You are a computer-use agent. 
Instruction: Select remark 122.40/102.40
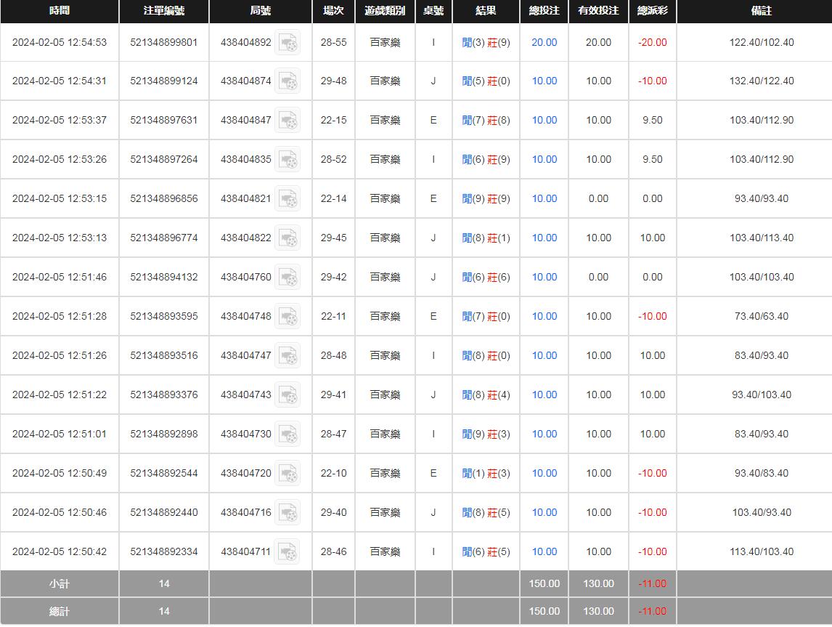tap(762, 42)
